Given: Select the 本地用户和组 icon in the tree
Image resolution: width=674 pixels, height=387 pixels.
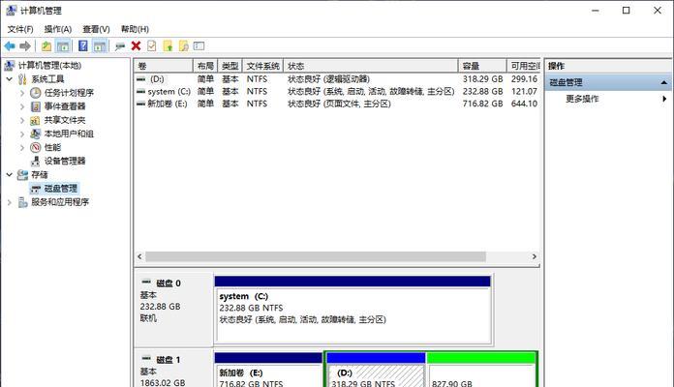Looking at the screenshot, I should point(36,134).
